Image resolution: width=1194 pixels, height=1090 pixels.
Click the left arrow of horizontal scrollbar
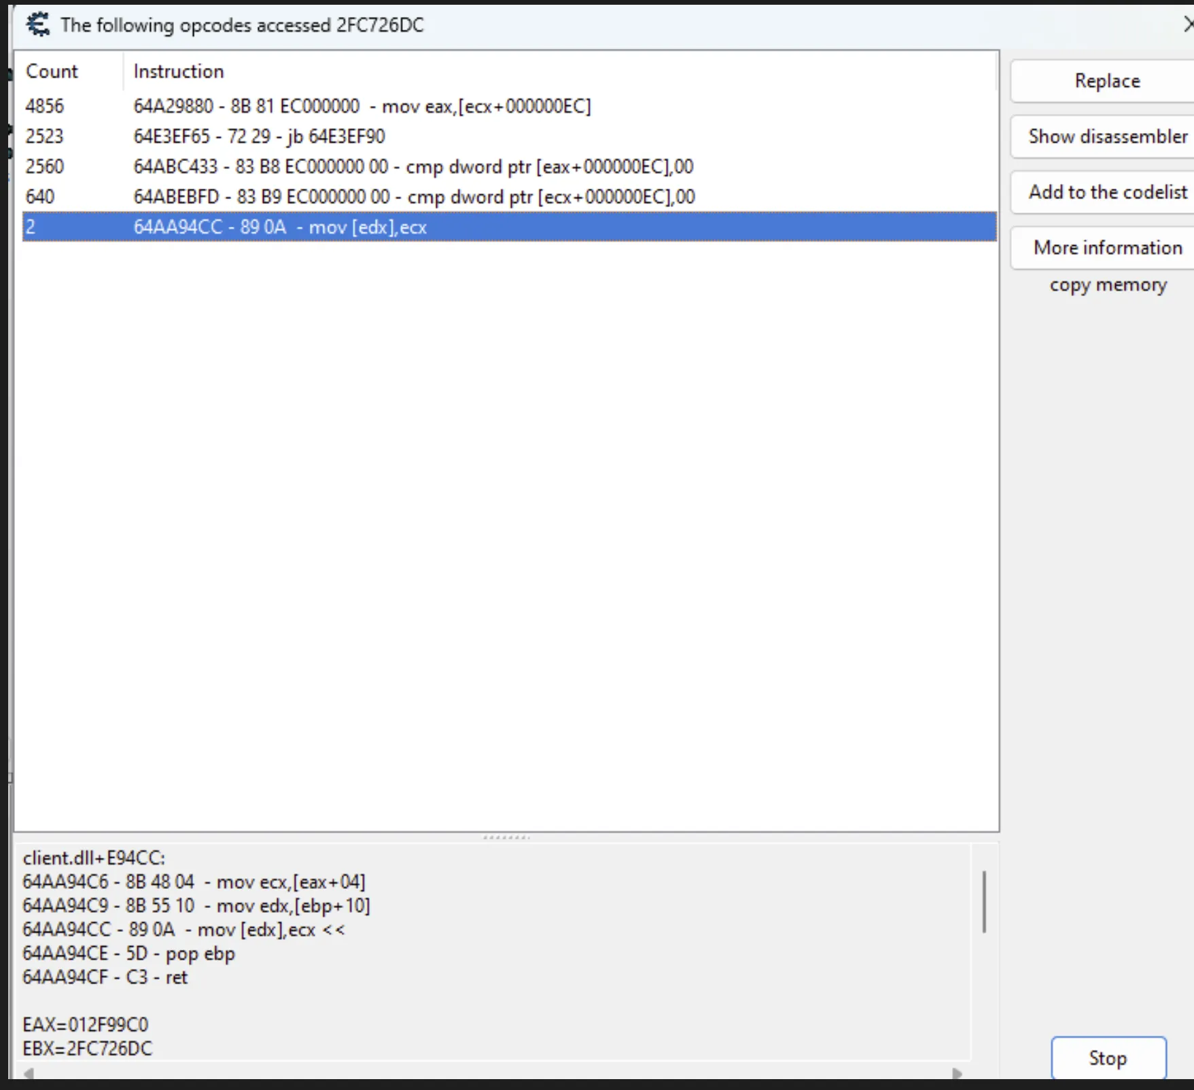click(x=29, y=1074)
